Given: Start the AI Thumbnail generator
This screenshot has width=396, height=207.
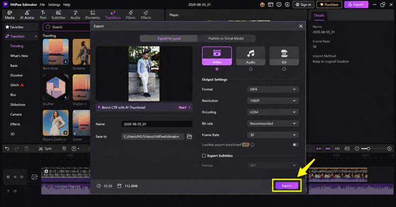Looking at the screenshot, I should tap(184, 107).
